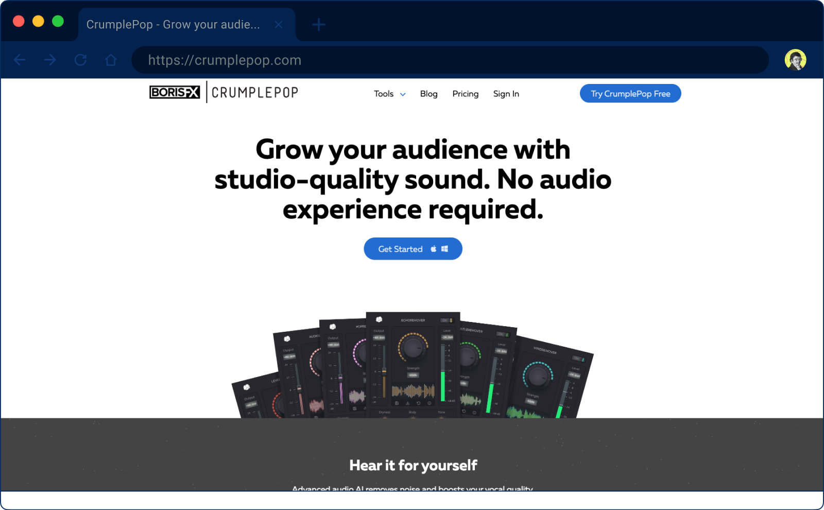Open the Pricing menu item

(465, 94)
